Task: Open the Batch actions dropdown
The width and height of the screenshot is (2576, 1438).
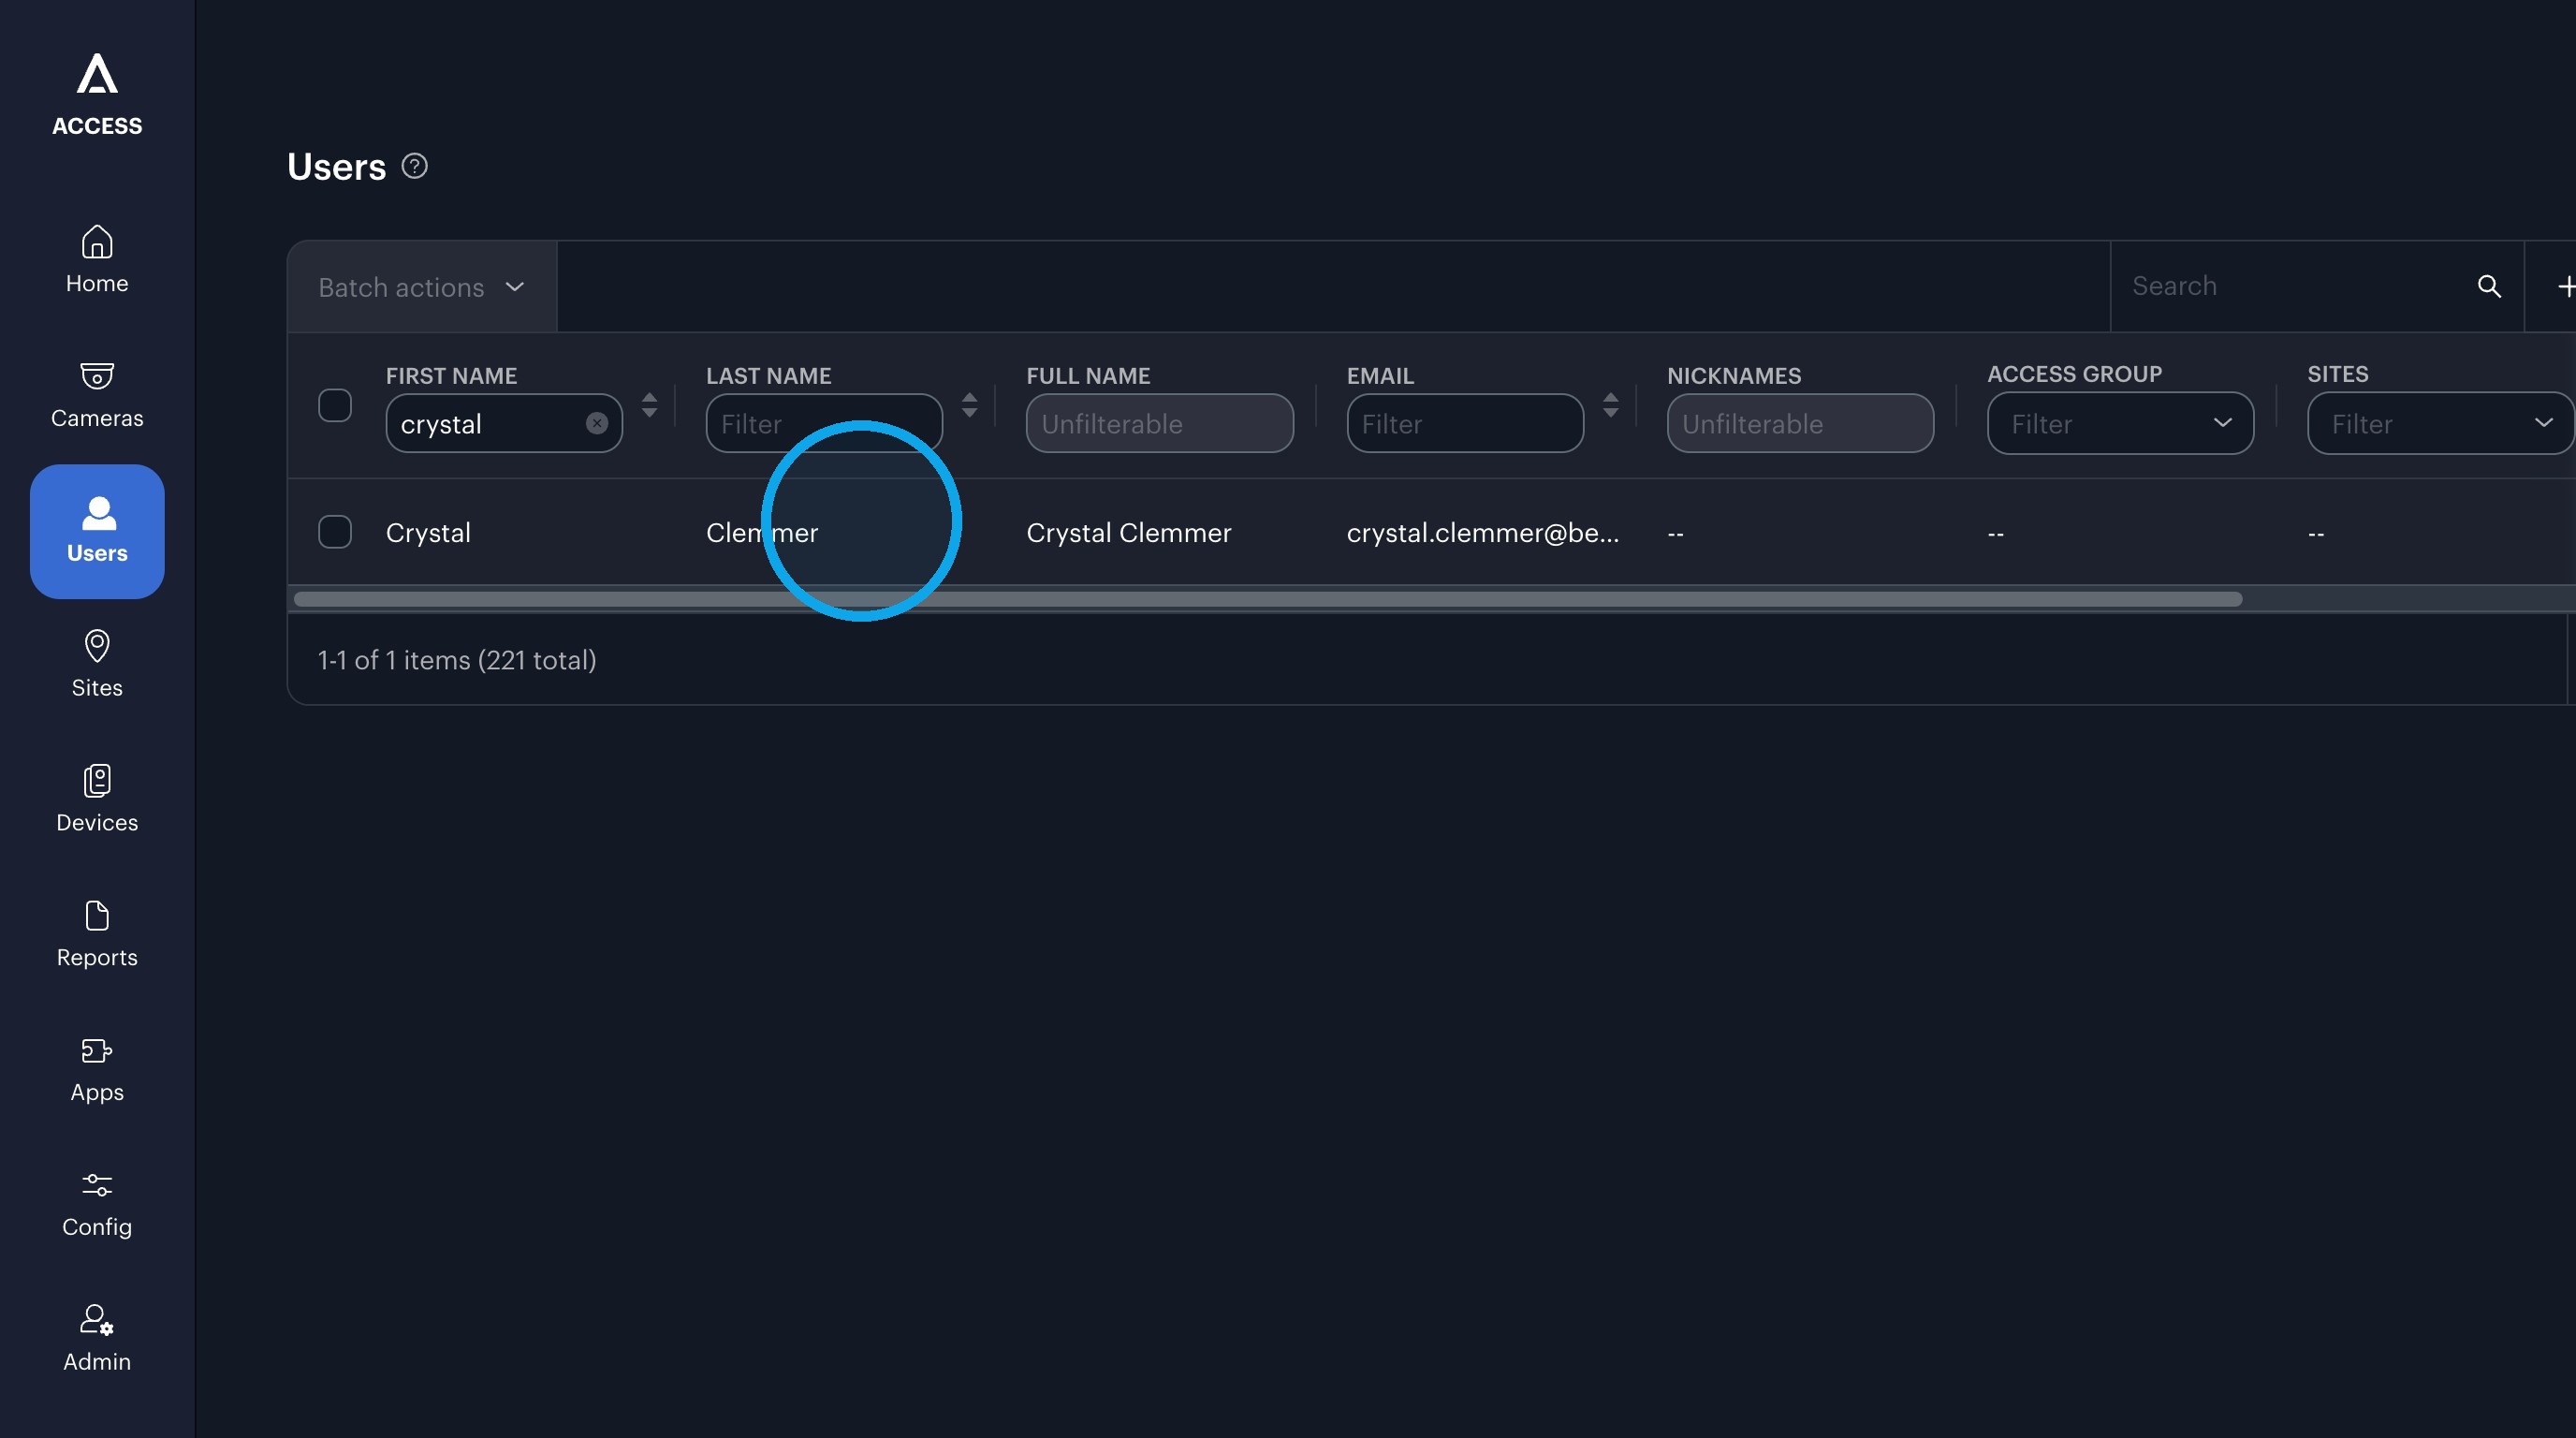Action: [x=422, y=287]
